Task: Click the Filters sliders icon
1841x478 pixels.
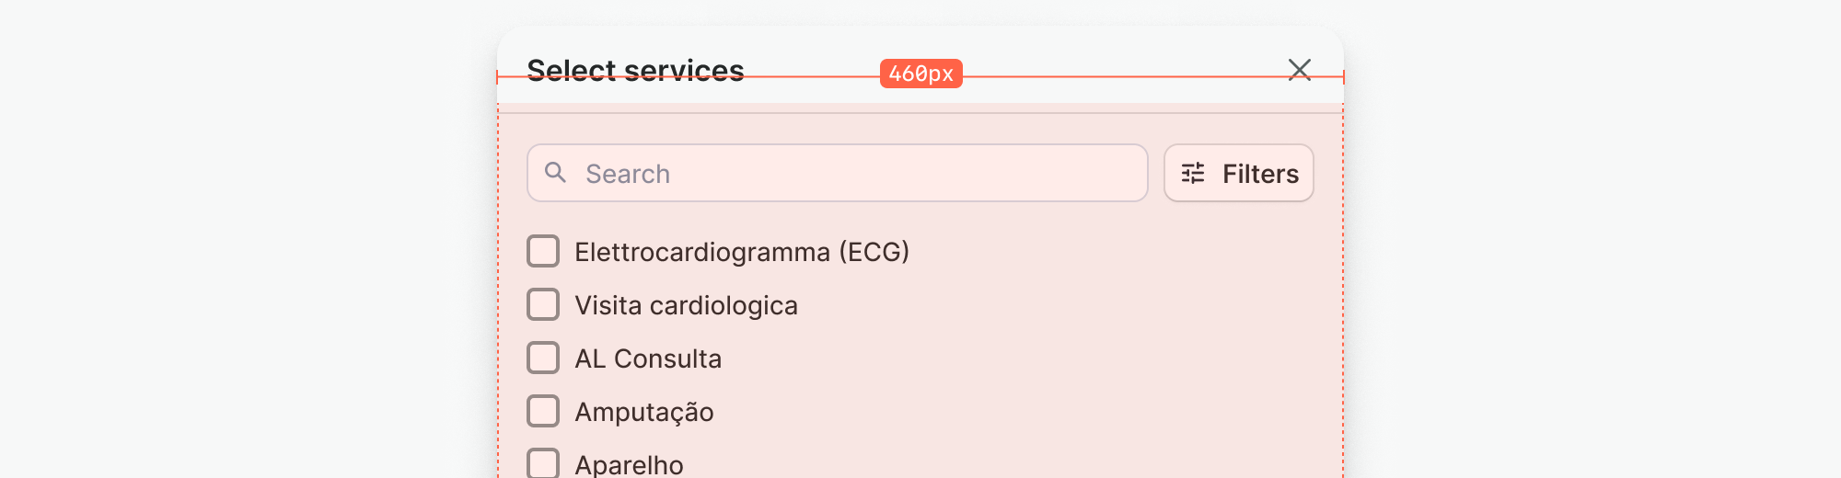Action: [1193, 173]
